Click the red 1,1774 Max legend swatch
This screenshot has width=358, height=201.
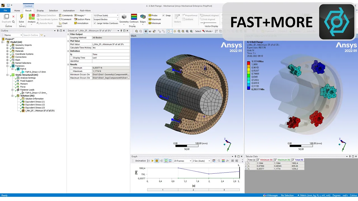click(249, 63)
